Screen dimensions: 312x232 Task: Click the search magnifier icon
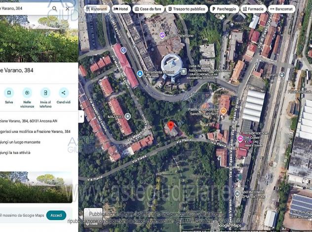tap(54, 8)
